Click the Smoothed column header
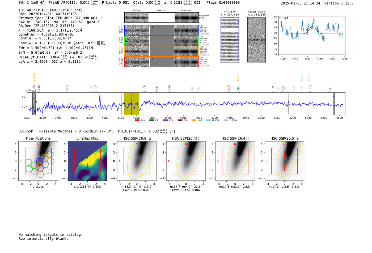This screenshot has width=372, height=253. point(186,11)
